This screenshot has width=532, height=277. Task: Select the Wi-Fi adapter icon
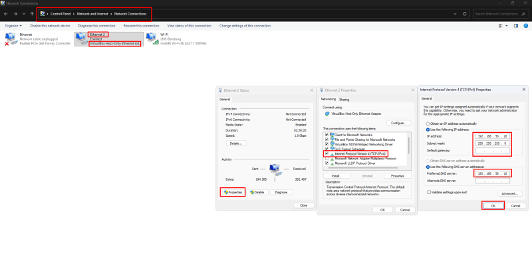pos(152,39)
